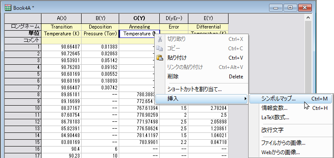
Task: Select row header 15
Action: 23,142
